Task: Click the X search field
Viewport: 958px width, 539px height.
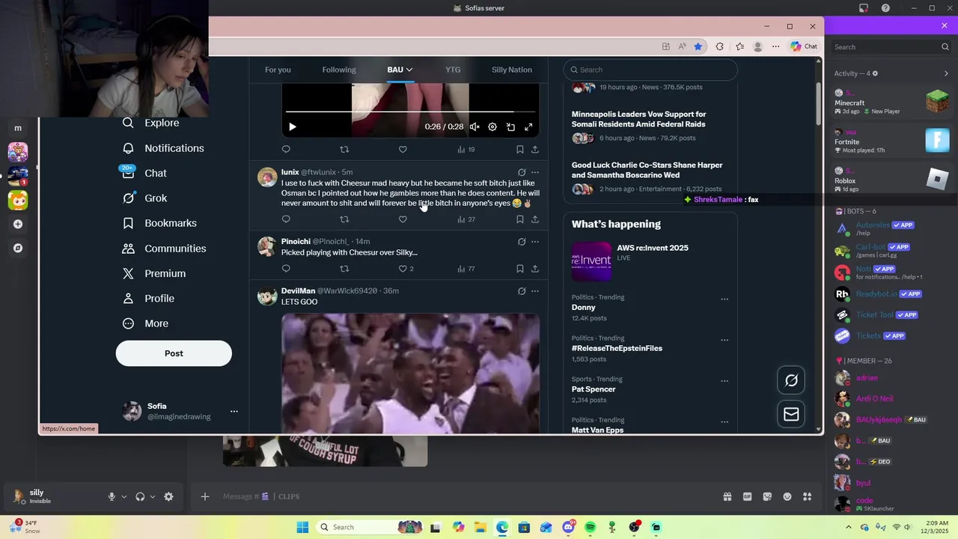Action: click(x=650, y=70)
